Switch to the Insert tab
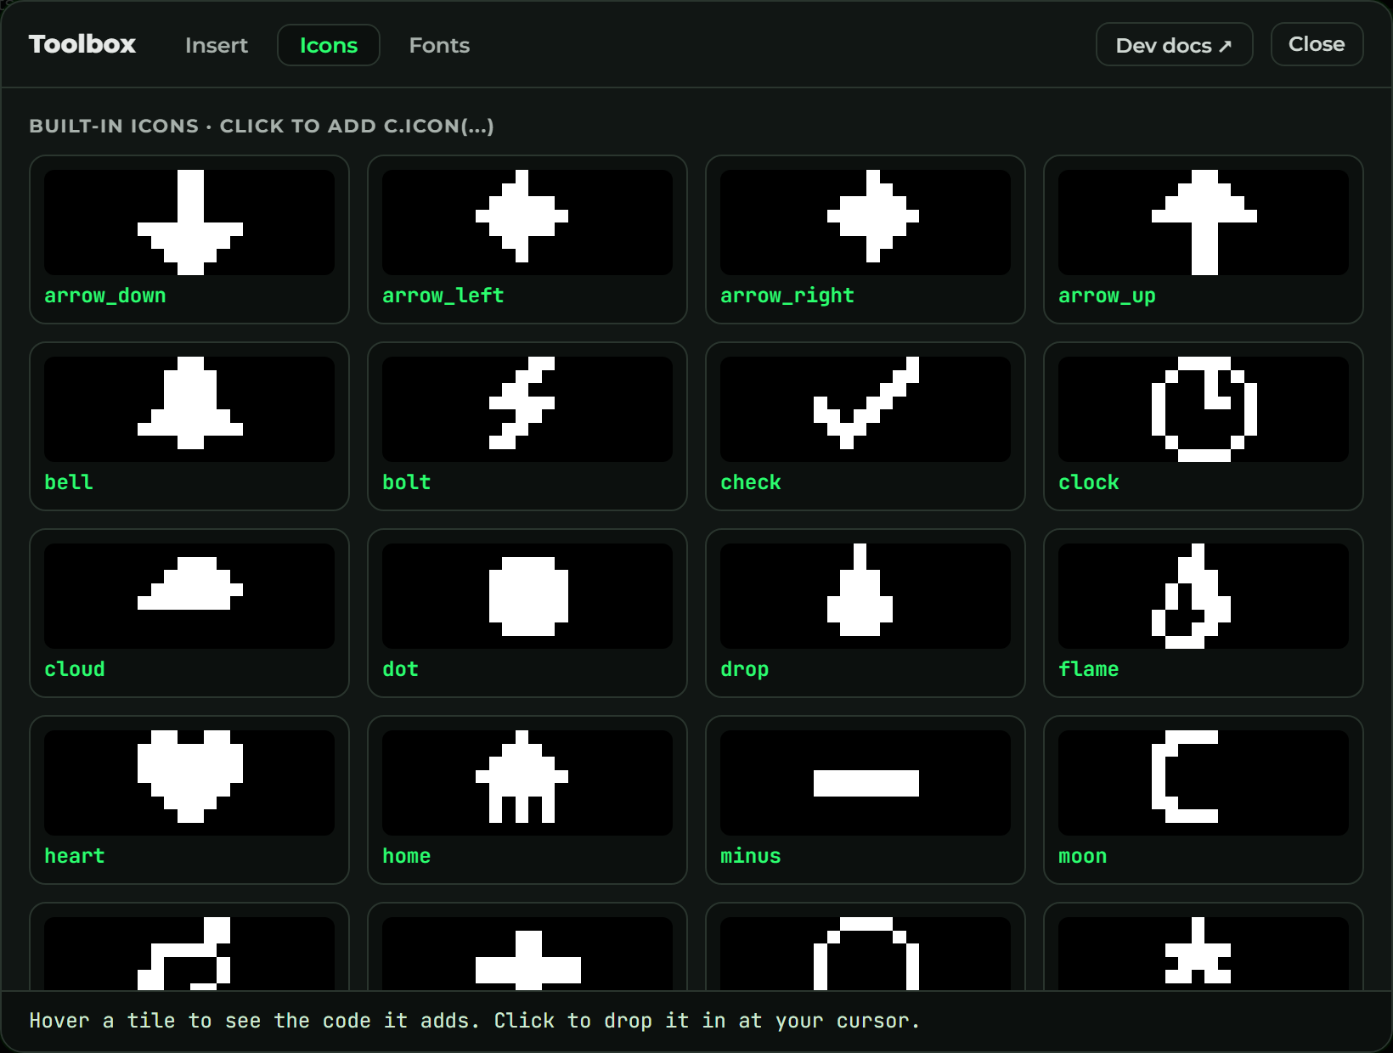 click(217, 45)
